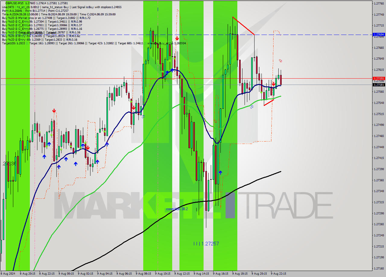Click the '9 Aug 06:15' time label
The image size is (386, 277).
124,274
